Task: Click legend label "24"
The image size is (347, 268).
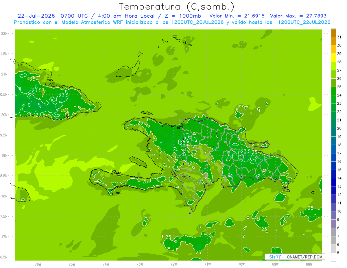Action: pyautogui.click(x=339, y=95)
